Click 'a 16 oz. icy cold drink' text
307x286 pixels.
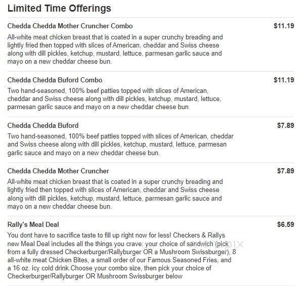[38, 268]
